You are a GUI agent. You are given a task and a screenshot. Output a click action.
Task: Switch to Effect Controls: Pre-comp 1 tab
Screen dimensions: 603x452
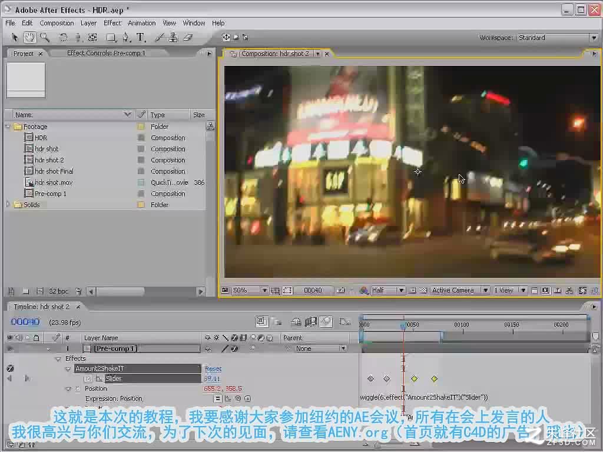pyautogui.click(x=106, y=53)
